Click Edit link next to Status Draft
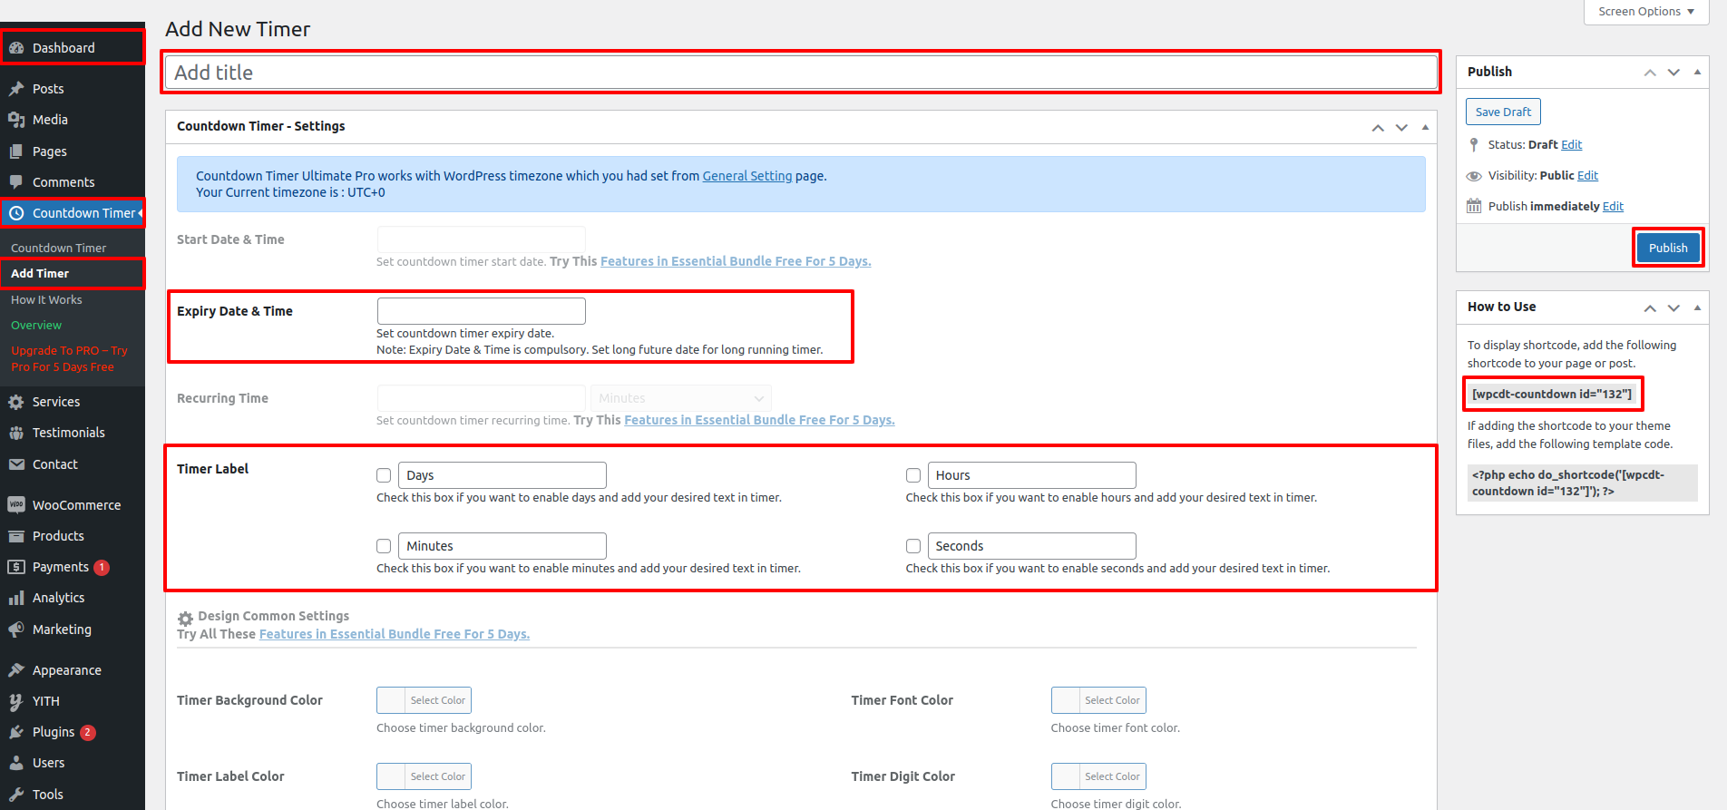The image size is (1727, 810). coord(1571,144)
